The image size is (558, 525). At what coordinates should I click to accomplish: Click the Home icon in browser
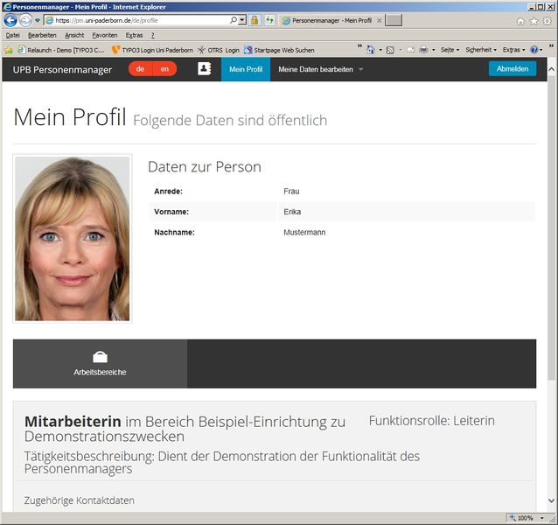[x=520, y=21]
